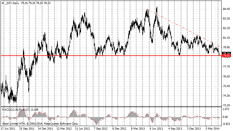Click the 81.10 price axis label
This screenshot has width=233, height=131.
click(226, 38)
